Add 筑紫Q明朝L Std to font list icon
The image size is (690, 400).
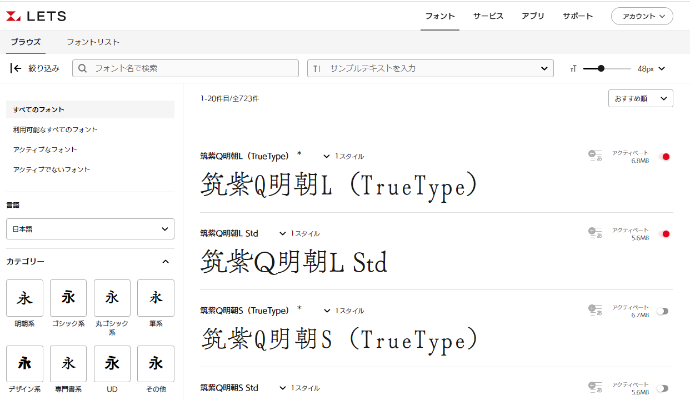click(595, 233)
